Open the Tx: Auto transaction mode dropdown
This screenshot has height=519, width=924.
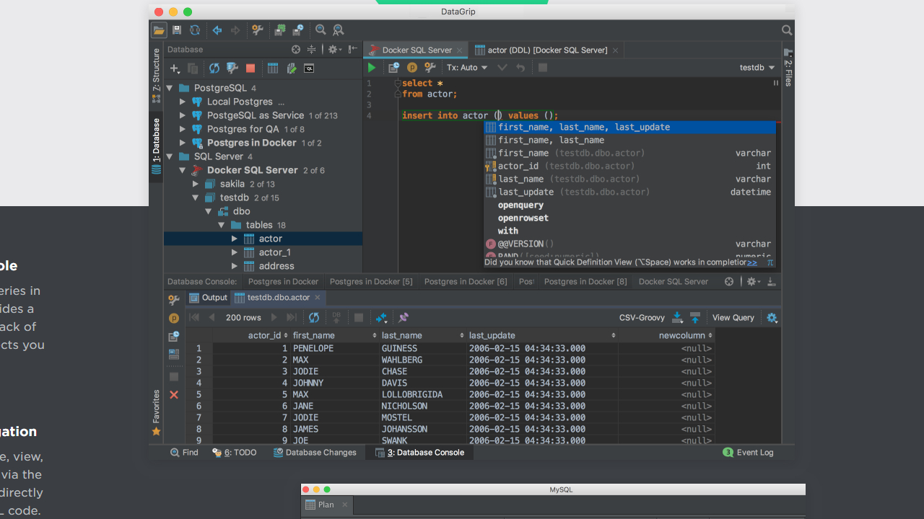pos(466,66)
